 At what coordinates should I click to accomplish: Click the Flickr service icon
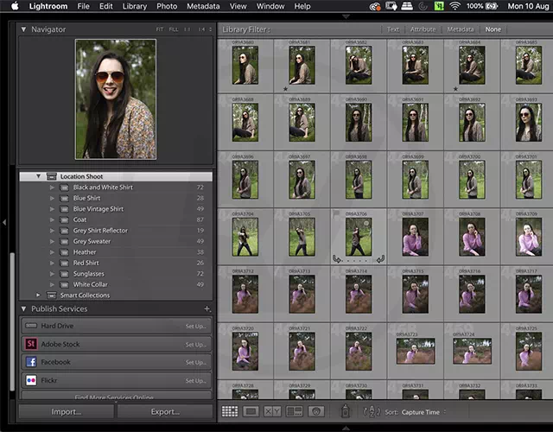31,380
